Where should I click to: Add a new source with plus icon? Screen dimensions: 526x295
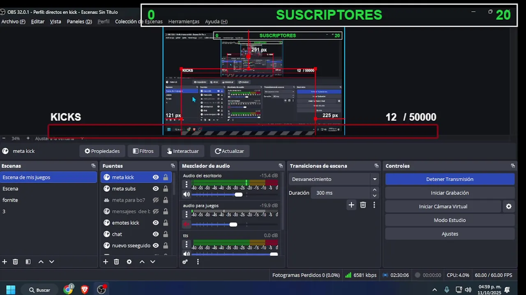point(106,262)
